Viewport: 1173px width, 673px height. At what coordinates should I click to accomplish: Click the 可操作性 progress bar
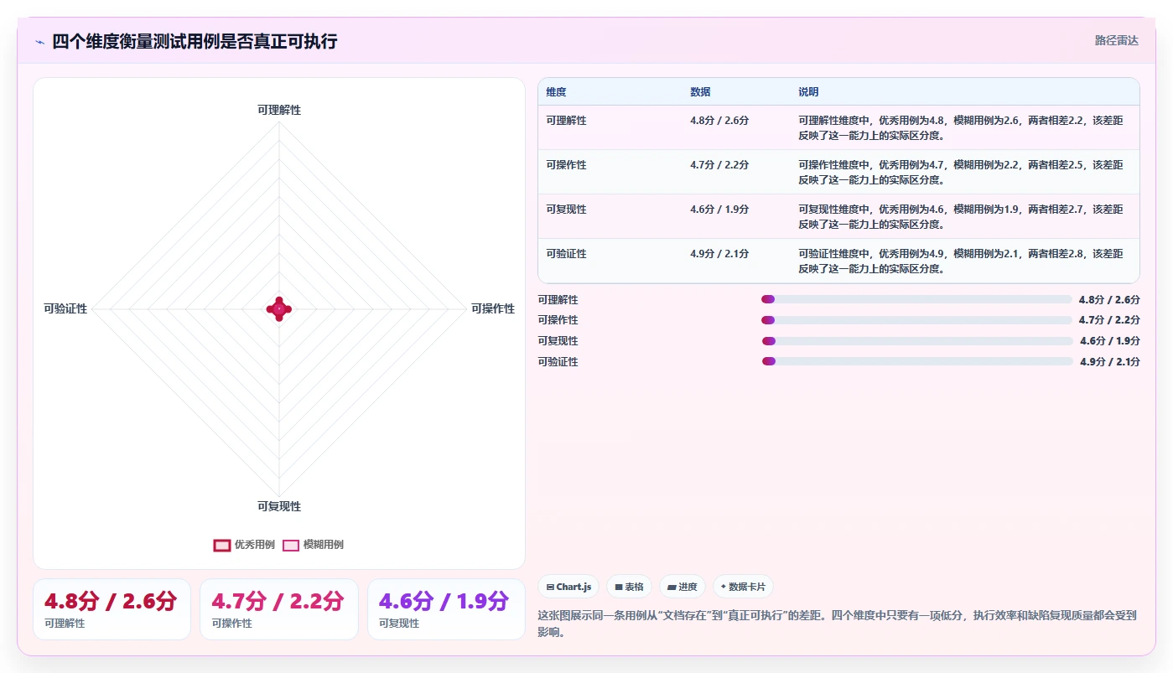pos(916,320)
